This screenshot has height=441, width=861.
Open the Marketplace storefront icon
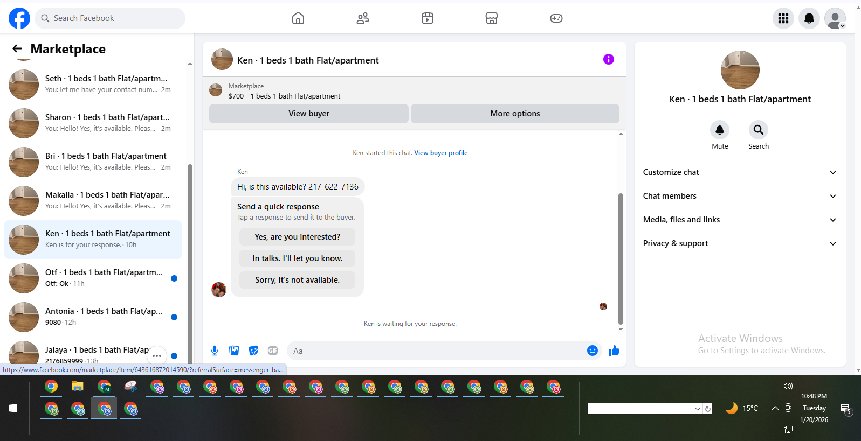pos(492,18)
